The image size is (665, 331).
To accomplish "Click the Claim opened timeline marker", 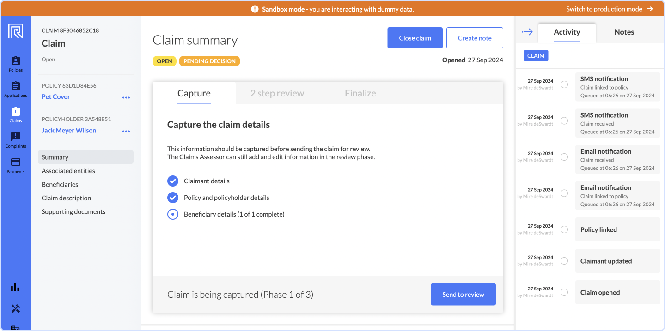I will tap(564, 292).
